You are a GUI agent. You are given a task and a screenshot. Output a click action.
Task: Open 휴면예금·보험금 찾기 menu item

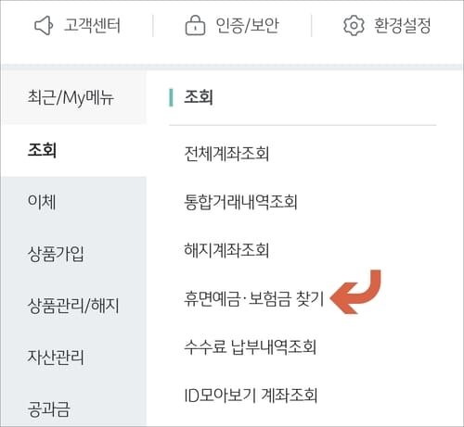[253, 298]
